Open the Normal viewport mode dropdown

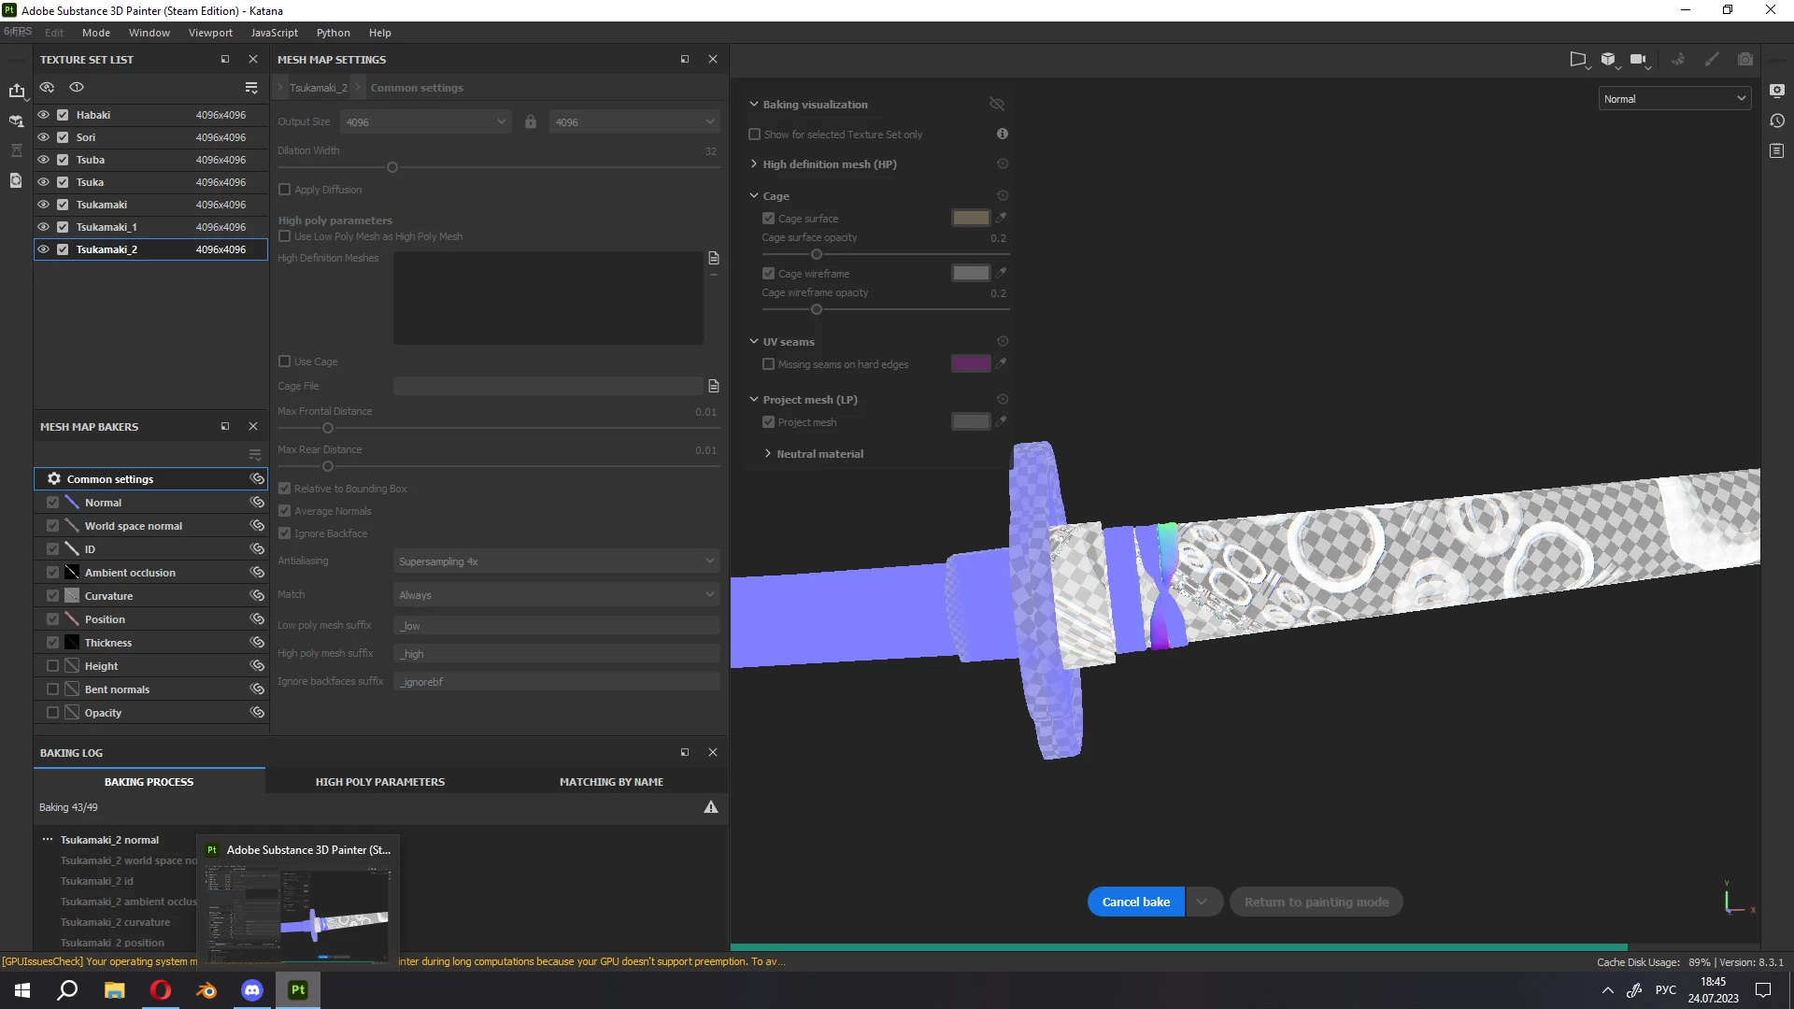[1673, 99]
